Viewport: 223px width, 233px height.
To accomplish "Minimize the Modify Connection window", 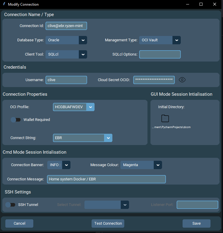I will 188,4.
